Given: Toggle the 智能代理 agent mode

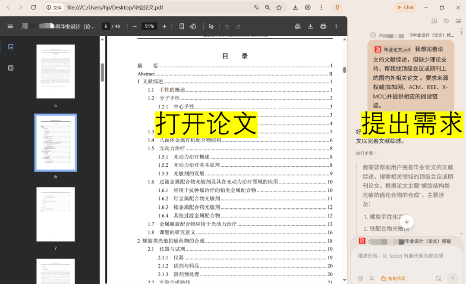Looking at the screenshot, I should click(x=393, y=278).
